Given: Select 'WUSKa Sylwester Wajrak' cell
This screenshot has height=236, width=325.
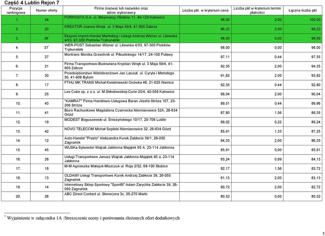Looking at the screenshot, I should pyautogui.click(x=121, y=150).
